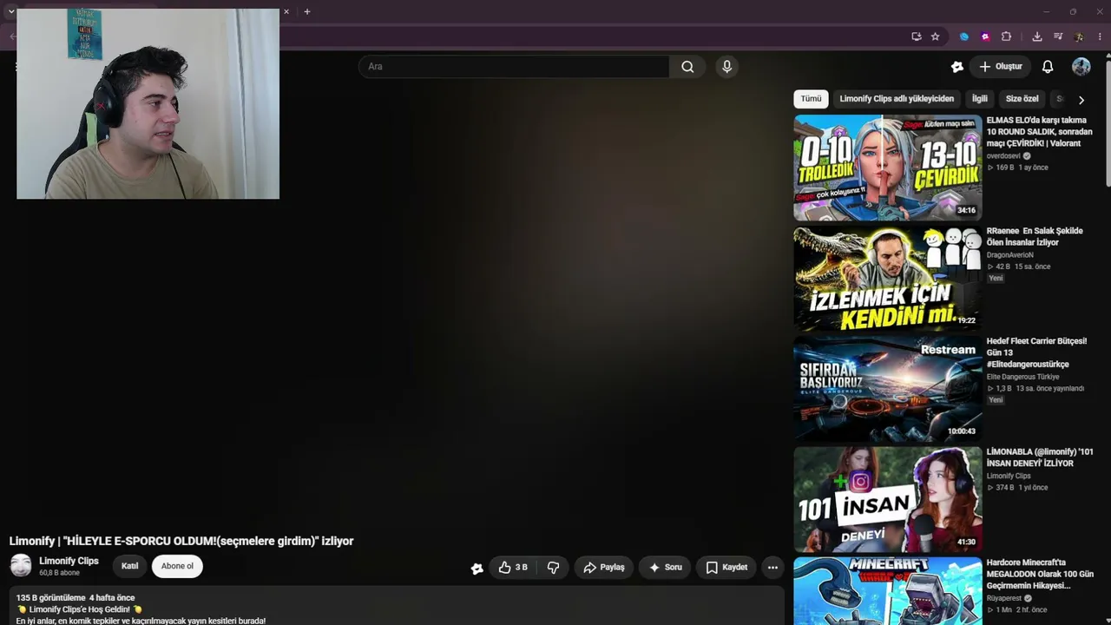The width and height of the screenshot is (1111, 625).
Task: Open the 101 İNSAN DENEYİ thumbnail
Action: 887,500
